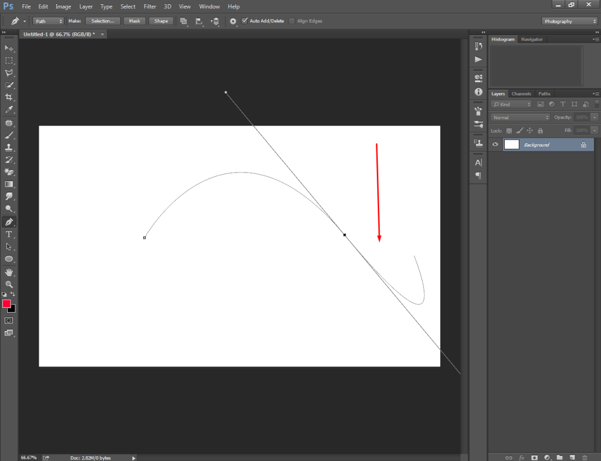Viewport: 601px width, 461px height.
Task: Open the blending mode dropdown showing Normal
Action: pyautogui.click(x=519, y=117)
